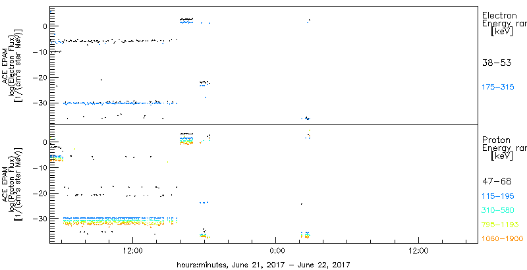Click the -30 tick on proton panel

click(39, 219)
